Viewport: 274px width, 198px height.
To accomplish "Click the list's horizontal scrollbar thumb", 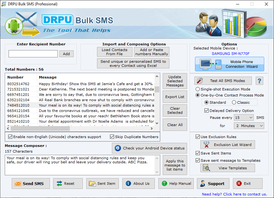I will [x=40, y=128].
